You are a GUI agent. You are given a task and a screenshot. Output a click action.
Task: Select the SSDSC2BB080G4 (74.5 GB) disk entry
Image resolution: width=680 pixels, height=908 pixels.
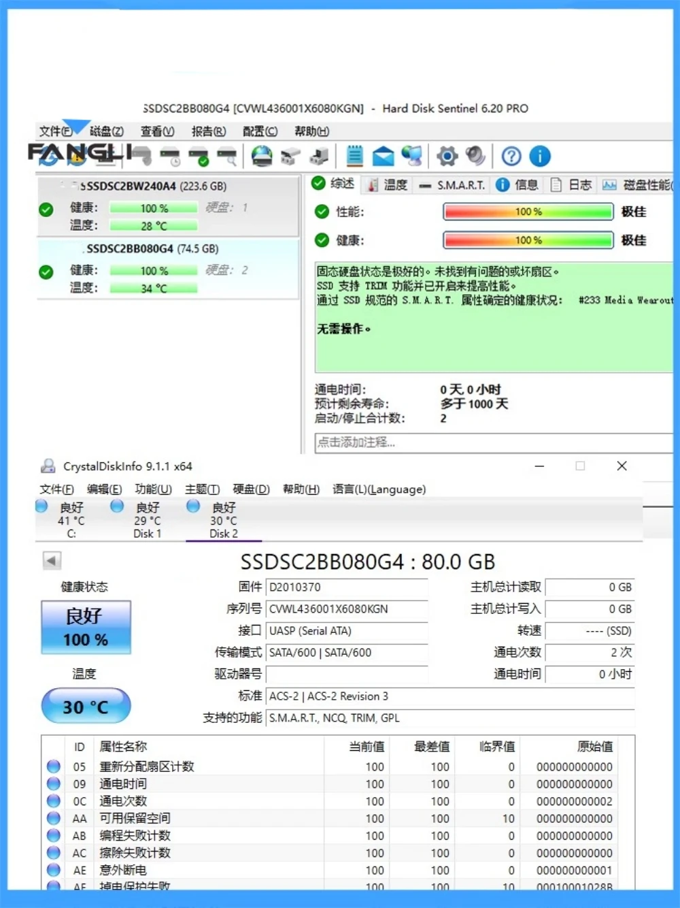pyautogui.click(x=168, y=268)
